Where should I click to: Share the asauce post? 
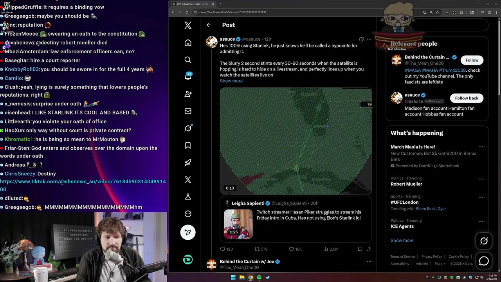coord(369,249)
